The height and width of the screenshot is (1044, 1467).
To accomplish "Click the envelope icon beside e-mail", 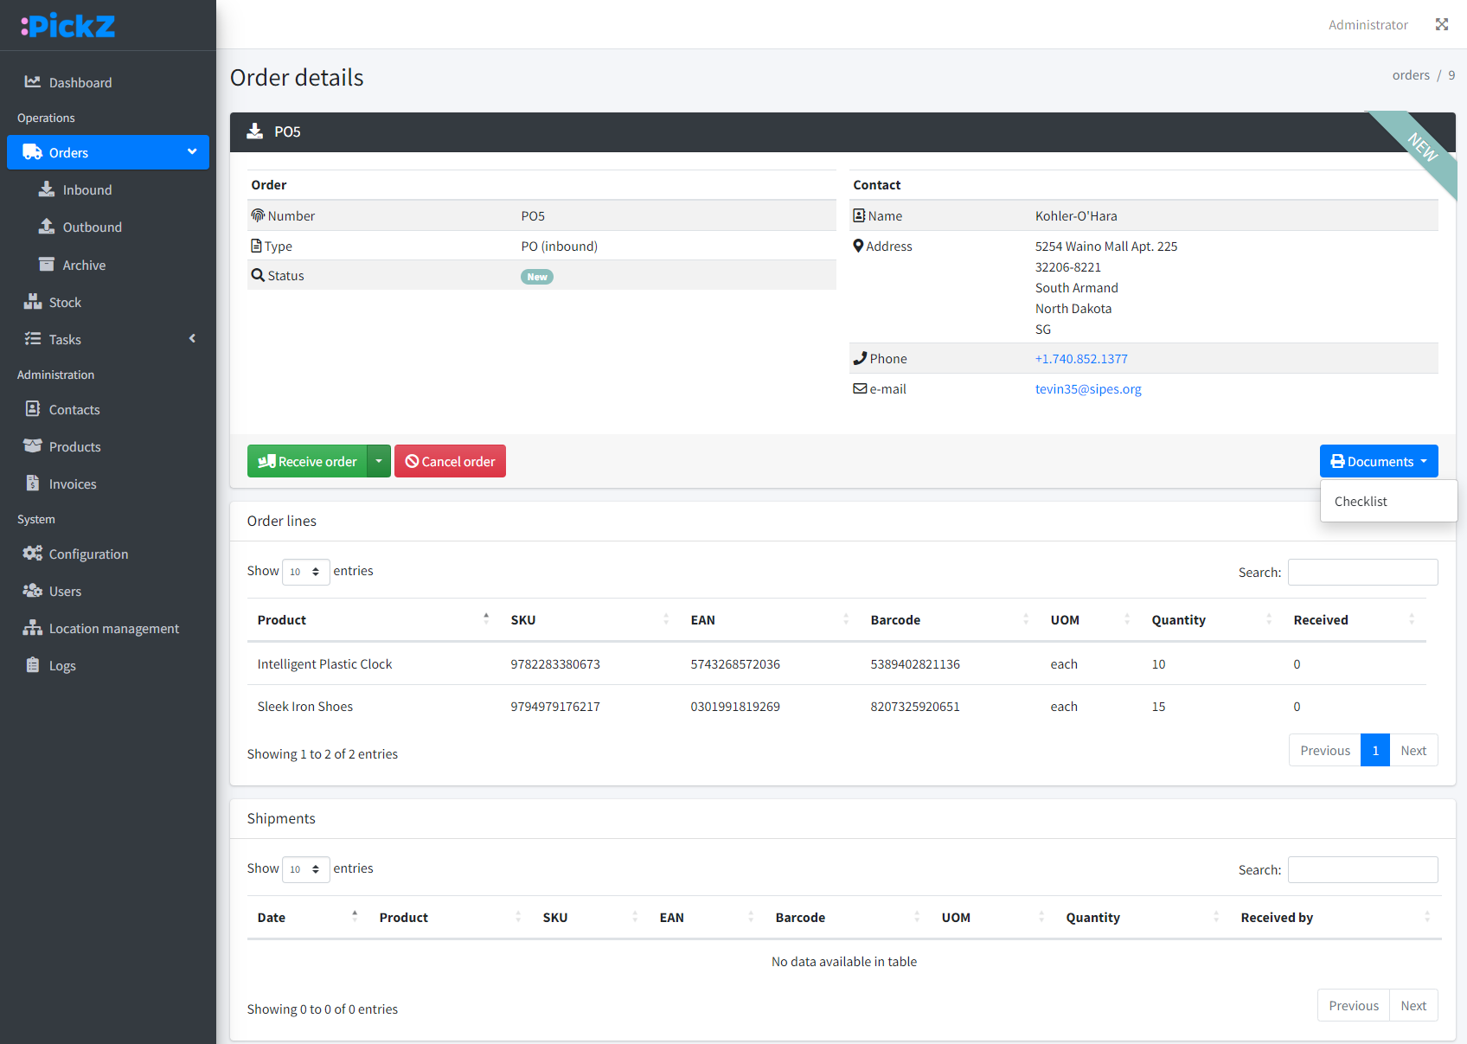I will tap(860, 388).
